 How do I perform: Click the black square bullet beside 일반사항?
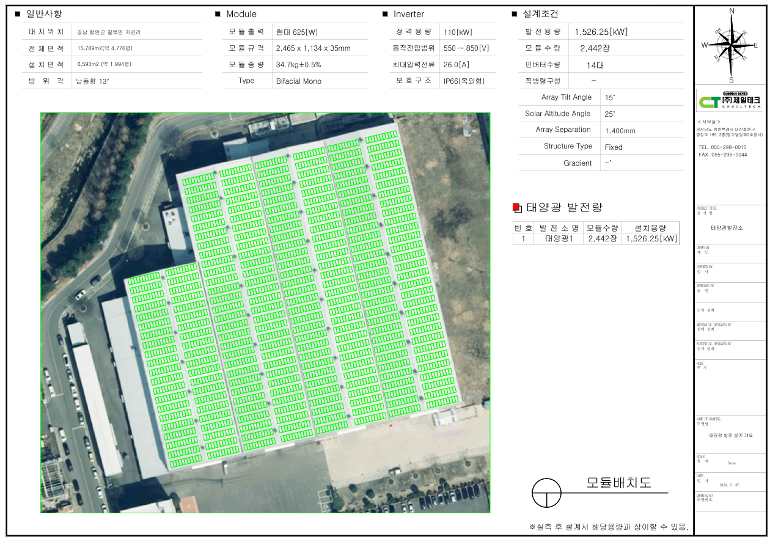(x=17, y=14)
